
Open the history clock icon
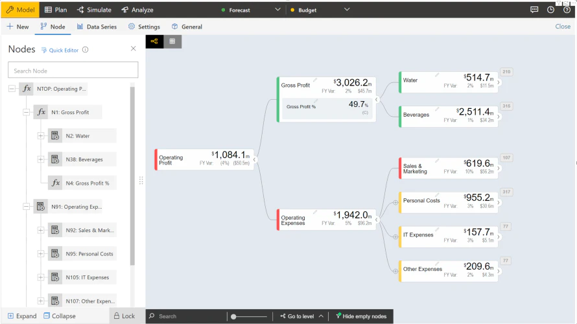550,10
